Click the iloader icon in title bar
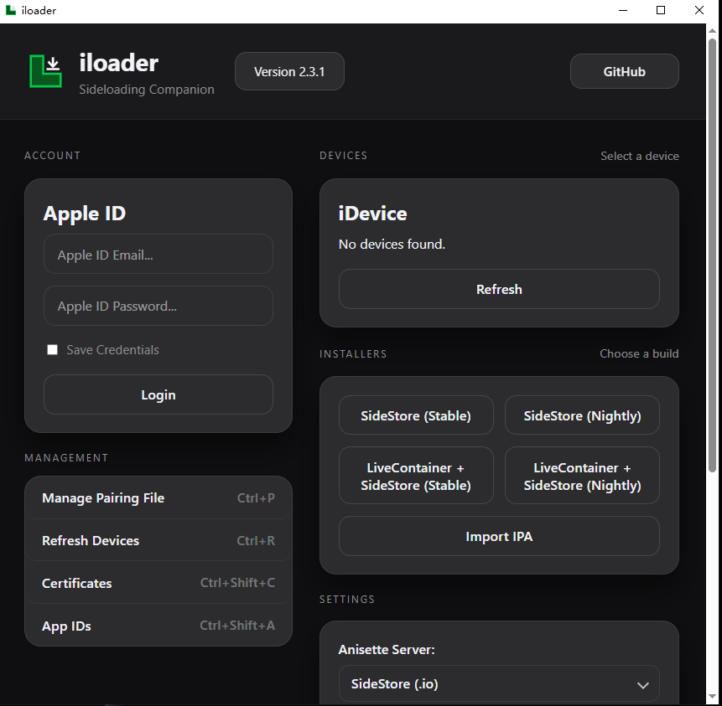Viewport: 722px width, 706px height. click(11, 10)
